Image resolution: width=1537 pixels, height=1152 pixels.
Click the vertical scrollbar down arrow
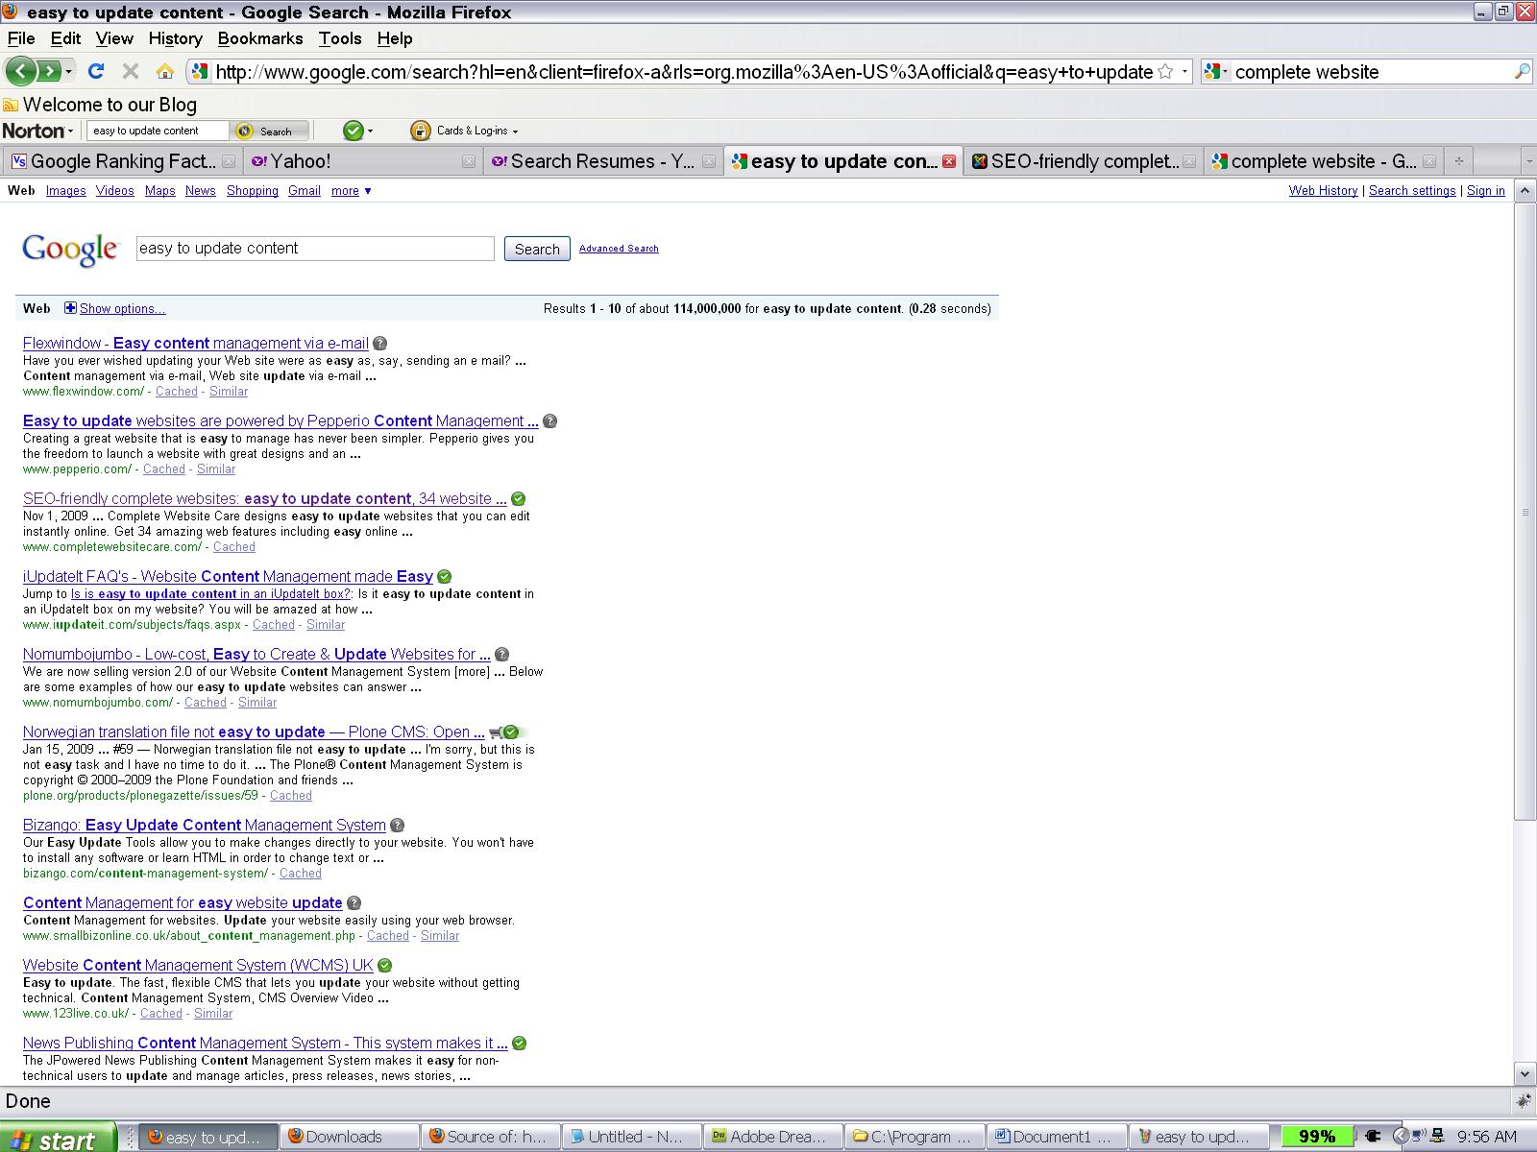(1525, 1073)
